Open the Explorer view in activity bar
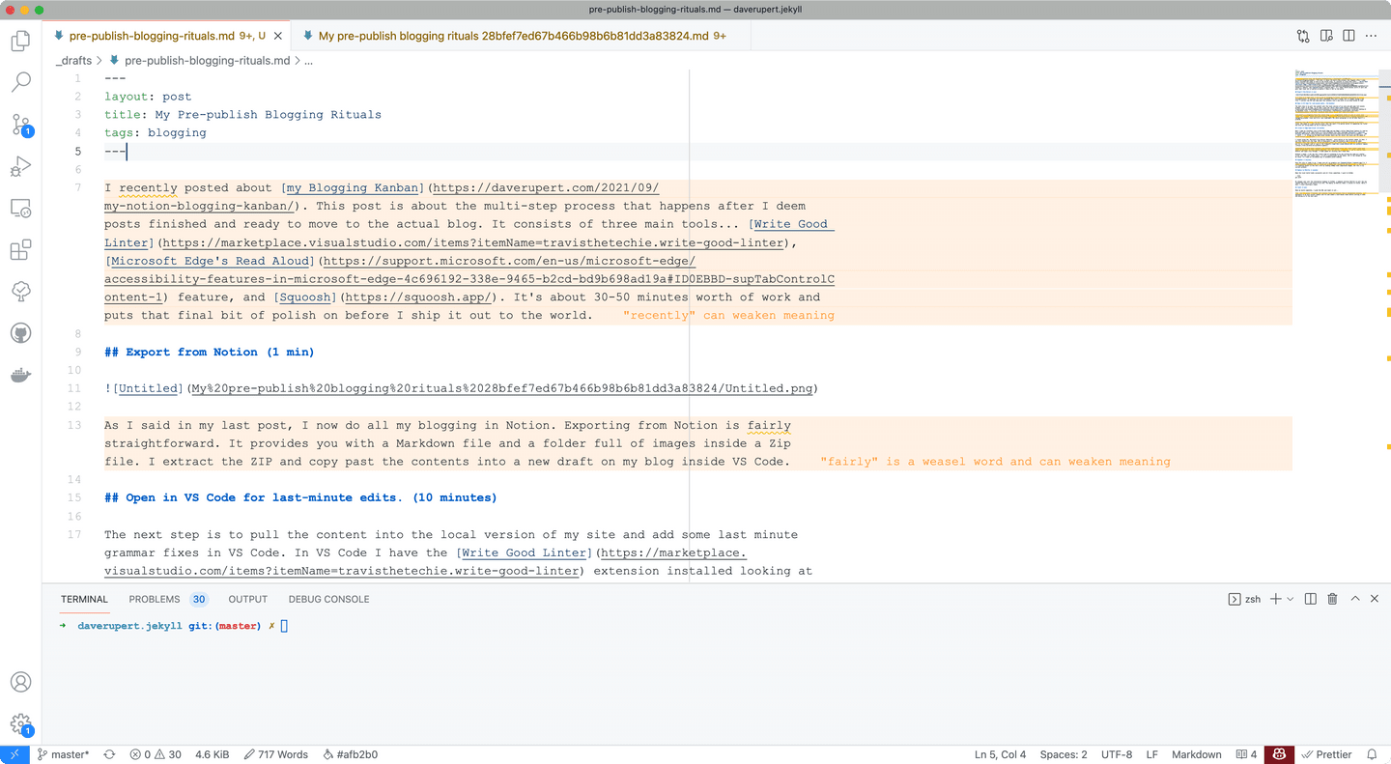 [x=21, y=42]
